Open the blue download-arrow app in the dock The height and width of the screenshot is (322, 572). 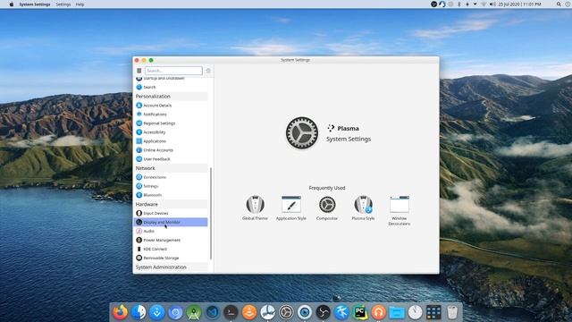coord(157,312)
